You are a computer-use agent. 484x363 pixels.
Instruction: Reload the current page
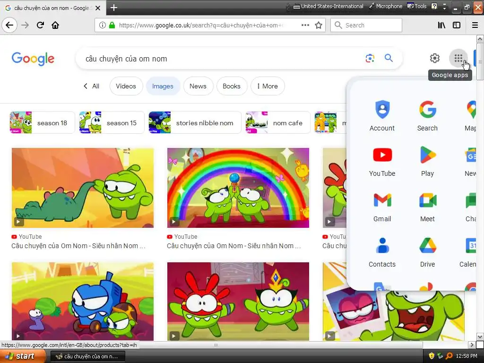click(40, 25)
